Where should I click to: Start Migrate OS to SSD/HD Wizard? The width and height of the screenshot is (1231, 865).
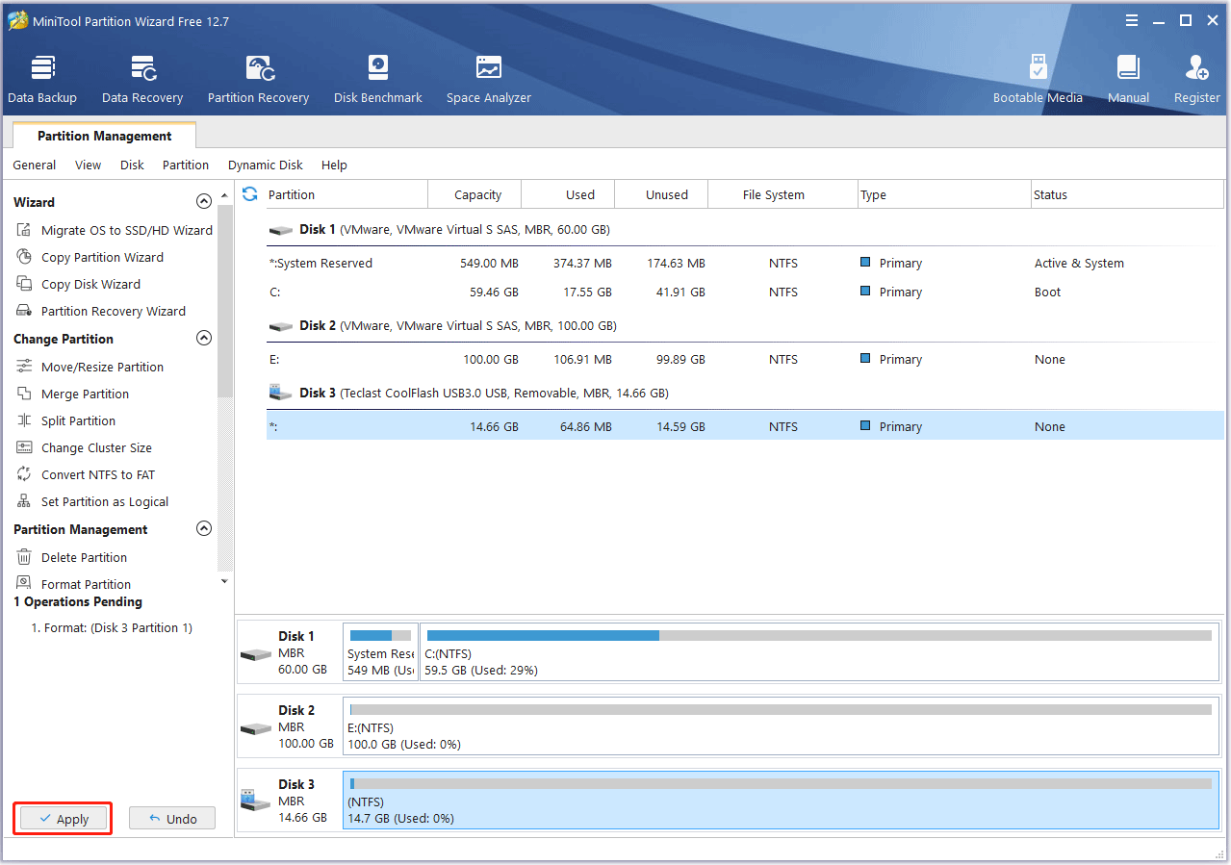tap(115, 230)
